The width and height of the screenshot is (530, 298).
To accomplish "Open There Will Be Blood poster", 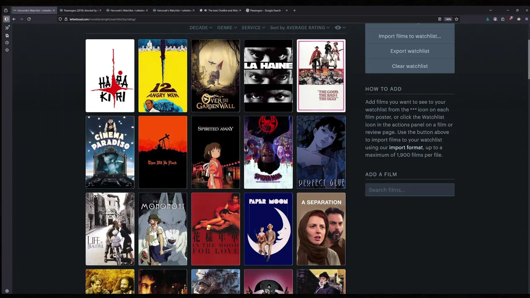I will coord(163,152).
